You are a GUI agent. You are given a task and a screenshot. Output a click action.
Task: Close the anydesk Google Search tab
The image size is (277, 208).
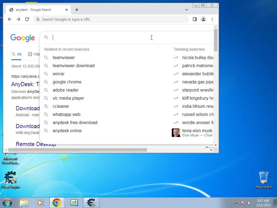tap(67, 10)
